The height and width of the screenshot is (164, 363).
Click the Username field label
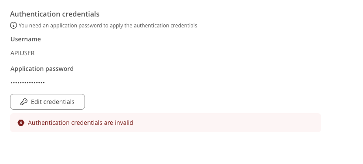point(26,39)
